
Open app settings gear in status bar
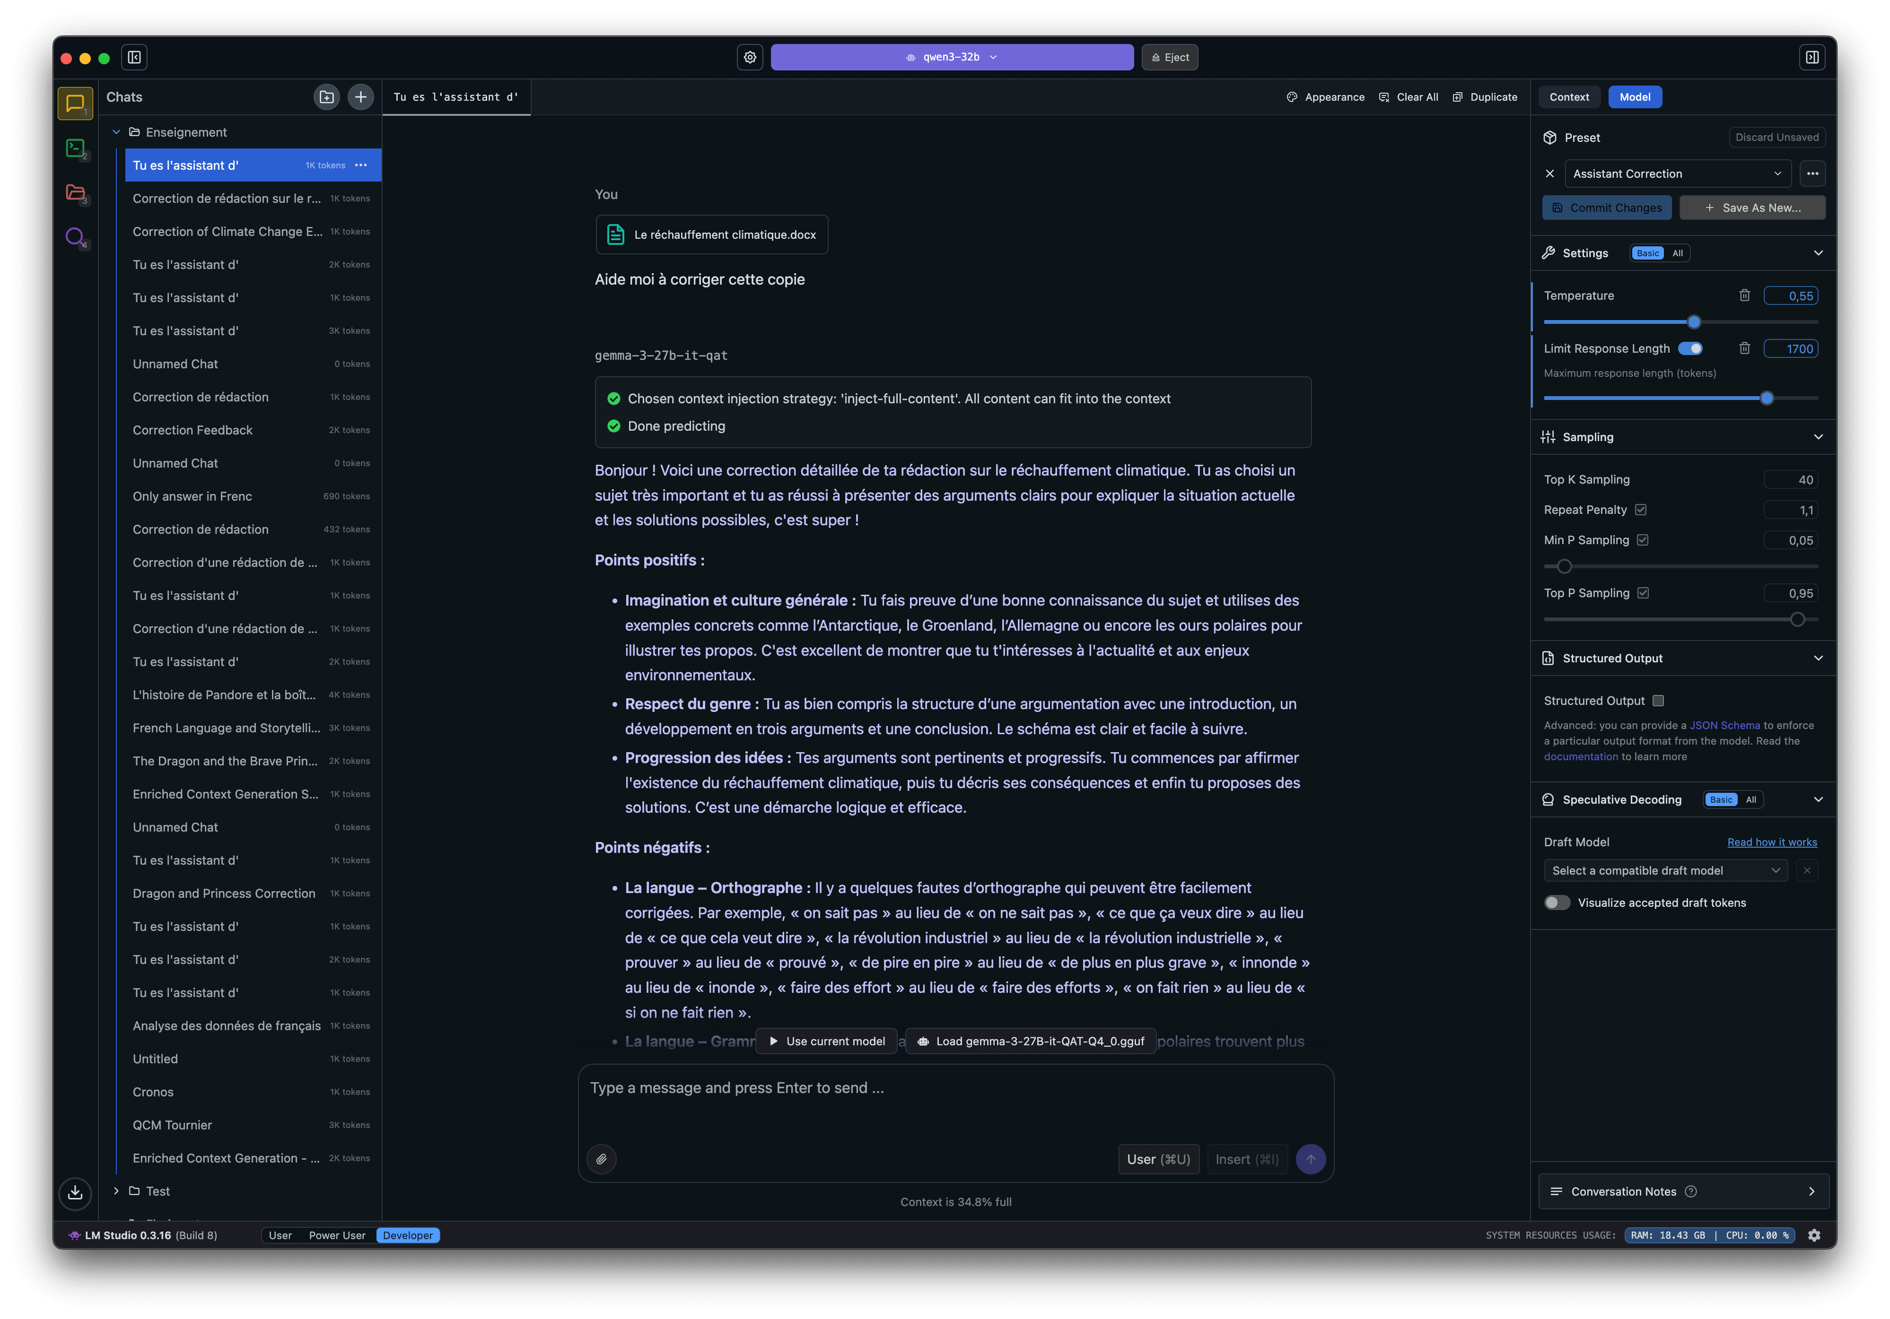click(1814, 1235)
